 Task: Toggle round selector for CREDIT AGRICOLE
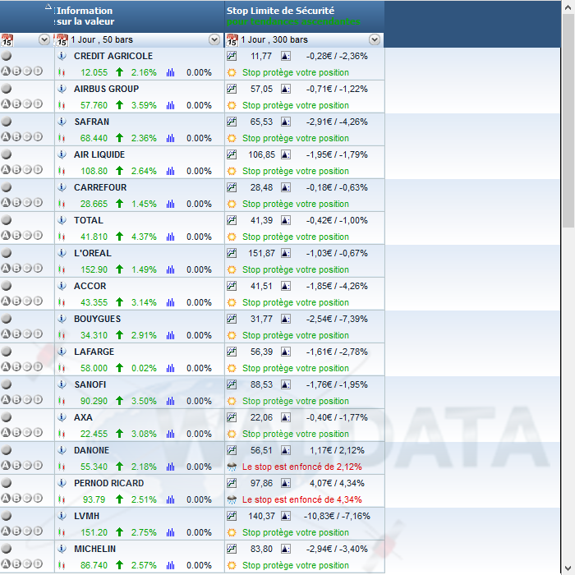pos(7,56)
